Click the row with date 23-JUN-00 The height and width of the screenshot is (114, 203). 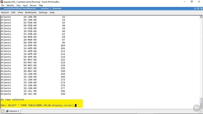pos(33,82)
